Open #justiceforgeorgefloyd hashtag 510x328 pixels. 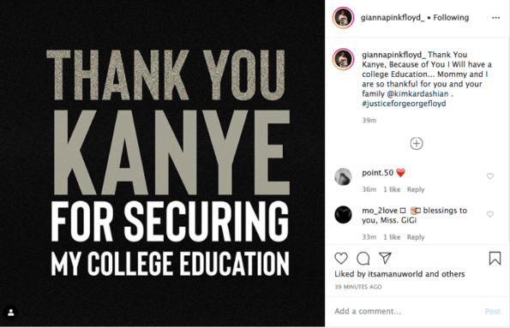tap(404, 104)
